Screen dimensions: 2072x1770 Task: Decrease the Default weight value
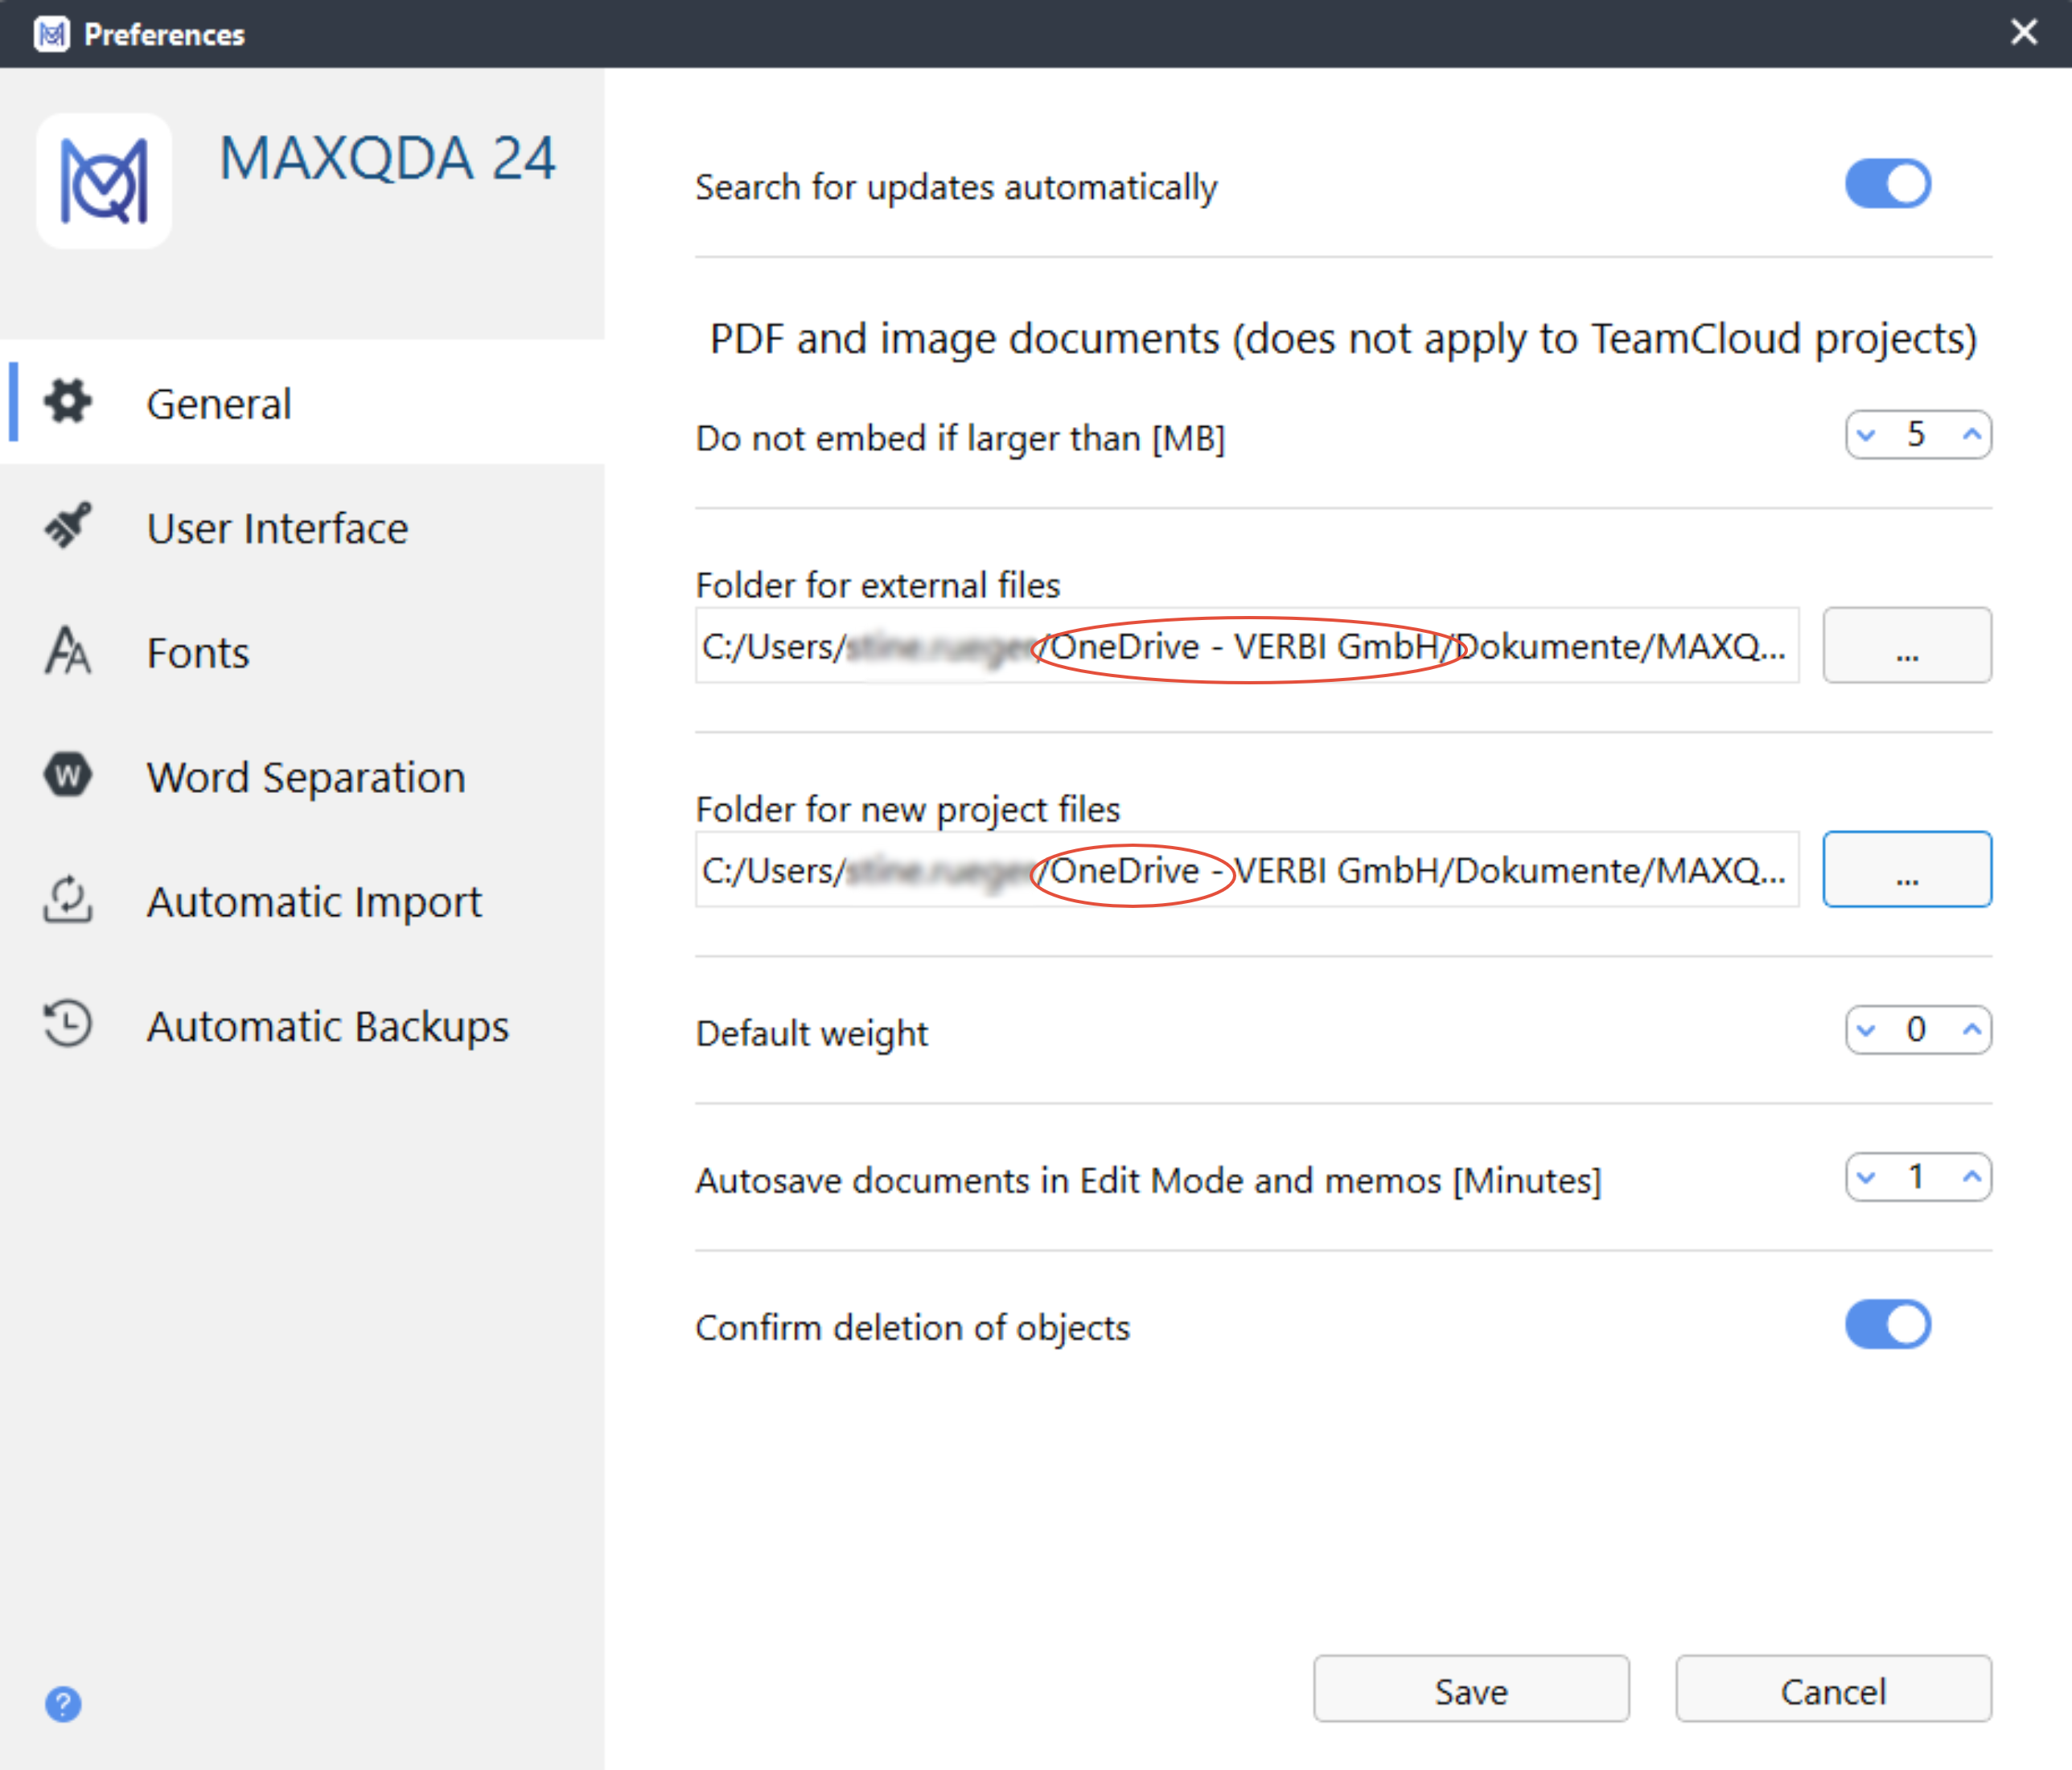coord(1866,1030)
